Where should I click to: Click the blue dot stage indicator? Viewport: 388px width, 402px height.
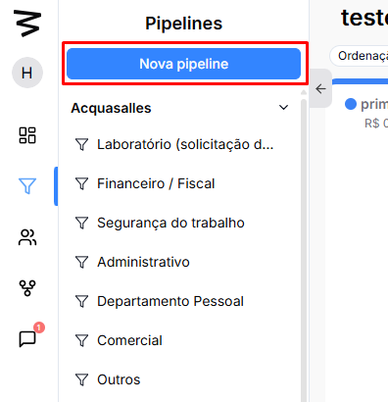click(x=351, y=104)
